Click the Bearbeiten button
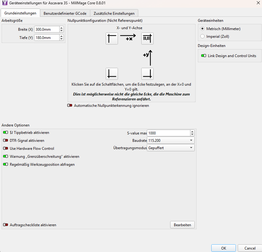This screenshot has width=262, height=252. pos(182,225)
